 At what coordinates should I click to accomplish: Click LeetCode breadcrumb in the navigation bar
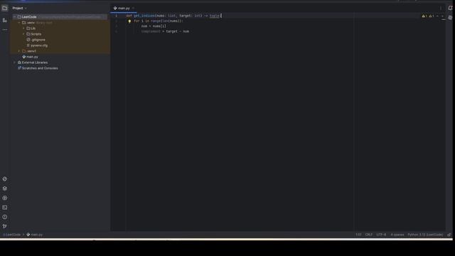point(12,235)
